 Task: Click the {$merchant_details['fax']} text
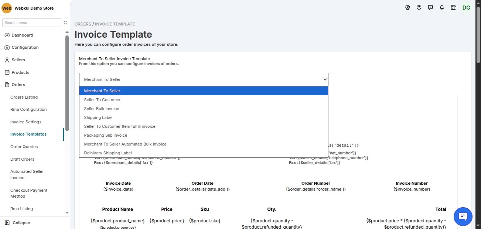128,163
